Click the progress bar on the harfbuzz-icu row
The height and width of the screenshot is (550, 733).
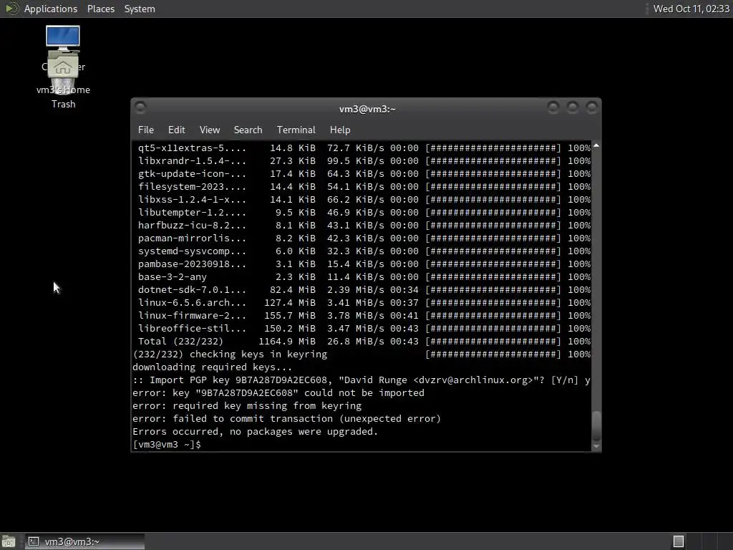492,226
